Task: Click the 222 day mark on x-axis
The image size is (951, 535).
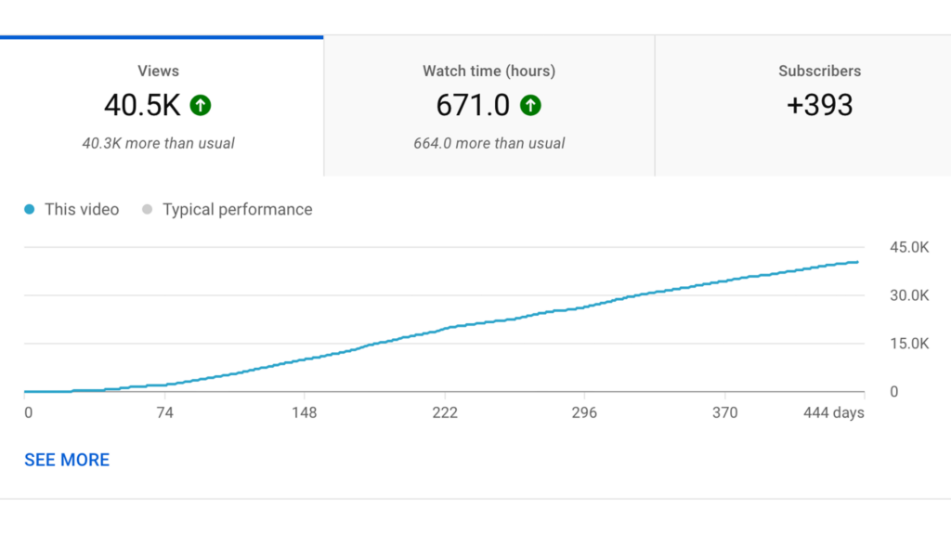Action: (445, 412)
